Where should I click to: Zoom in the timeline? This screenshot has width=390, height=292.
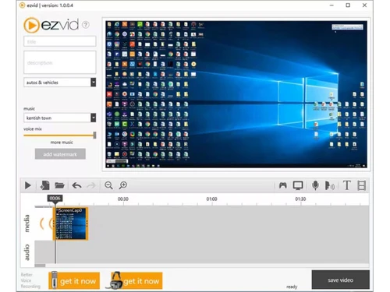123,185
